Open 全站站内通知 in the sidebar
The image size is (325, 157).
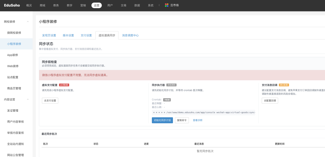(16, 144)
